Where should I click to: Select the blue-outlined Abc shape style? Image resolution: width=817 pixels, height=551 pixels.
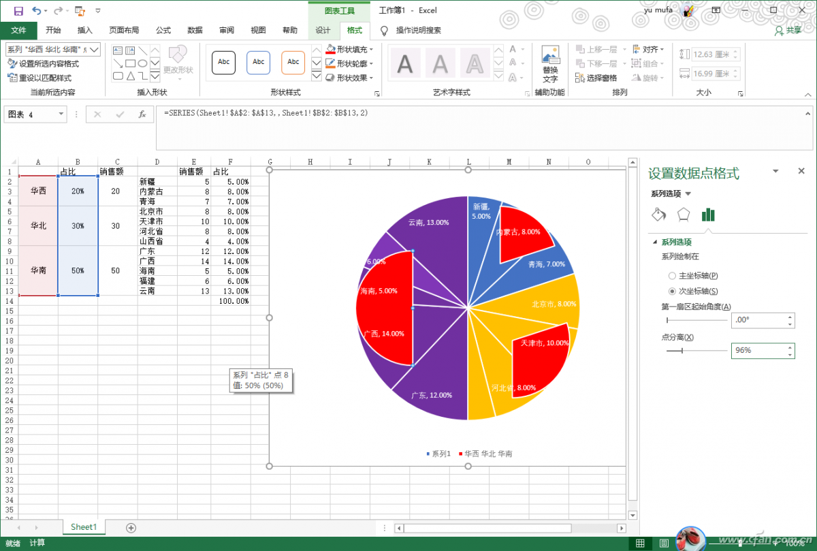(x=259, y=62)
